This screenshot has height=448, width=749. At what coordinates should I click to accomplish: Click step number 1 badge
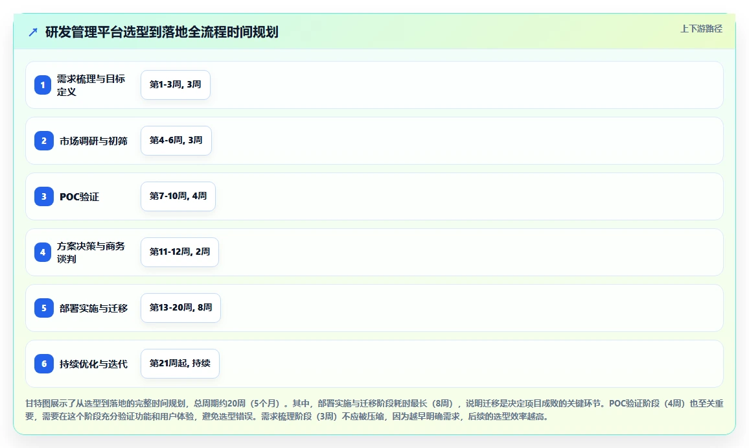tap(43, 85)
